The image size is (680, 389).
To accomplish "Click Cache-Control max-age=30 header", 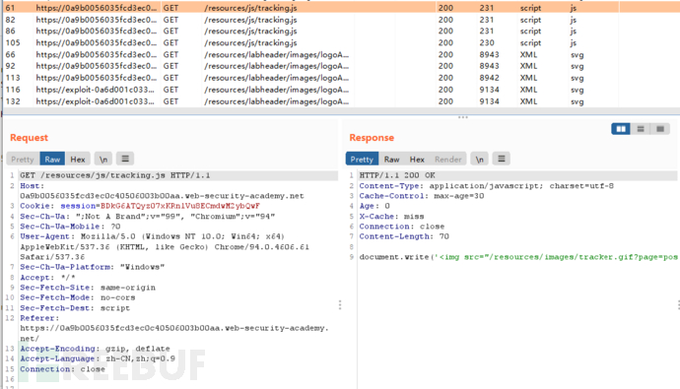I will tap(422, 196).
